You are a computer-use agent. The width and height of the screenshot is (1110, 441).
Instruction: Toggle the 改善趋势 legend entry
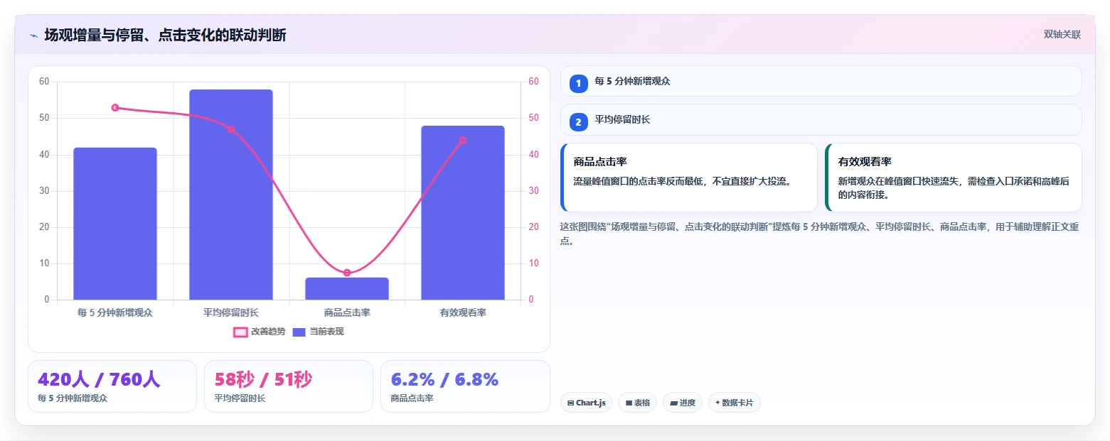coord(260,332)
